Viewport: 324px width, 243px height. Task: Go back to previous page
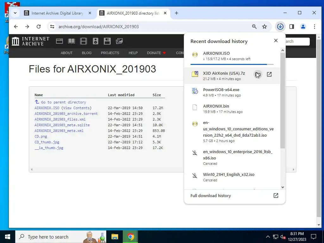(x=16, y=27)
